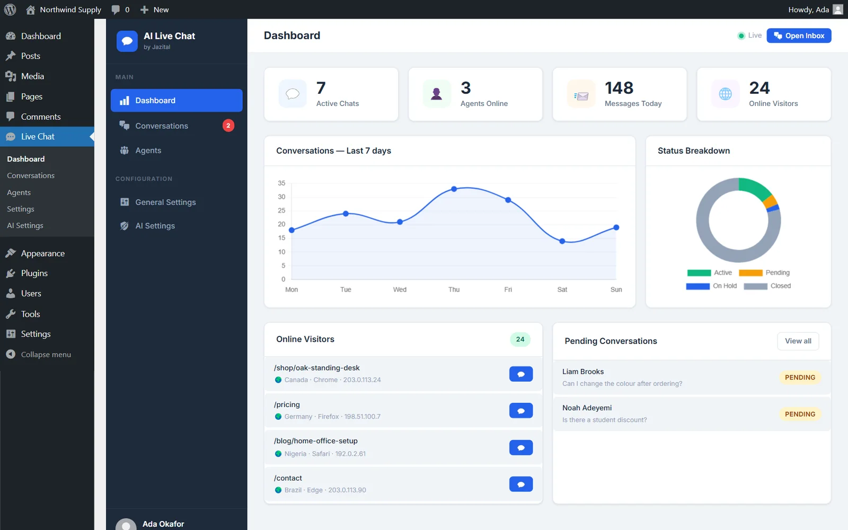Click the Mon data point on chart

pyautogui.click(x=291, y=230)
